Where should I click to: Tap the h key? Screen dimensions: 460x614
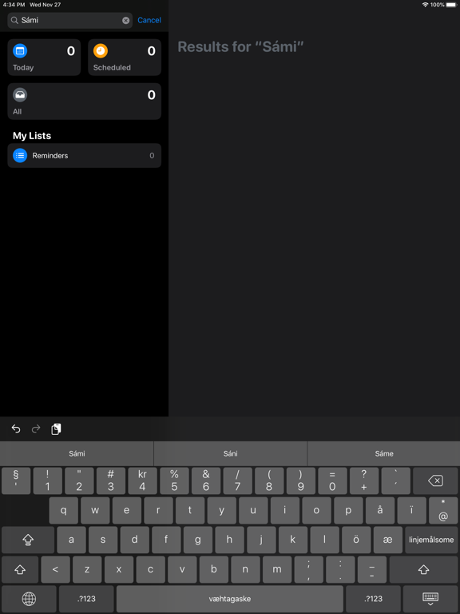tap(229, 540)
